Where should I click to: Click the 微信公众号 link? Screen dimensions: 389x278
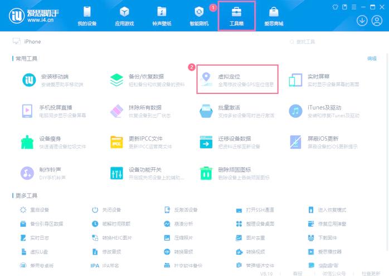tap(334, 274)
